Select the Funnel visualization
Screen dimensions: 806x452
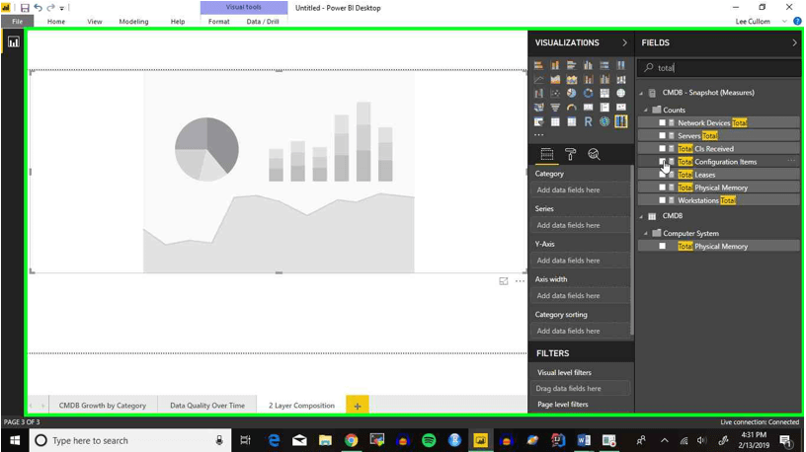click(555, 108)
